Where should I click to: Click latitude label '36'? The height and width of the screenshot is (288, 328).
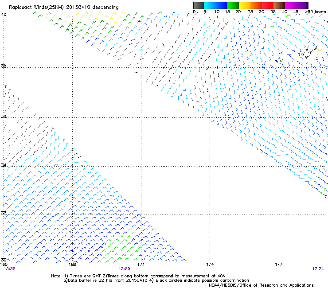tap(4, 116)
